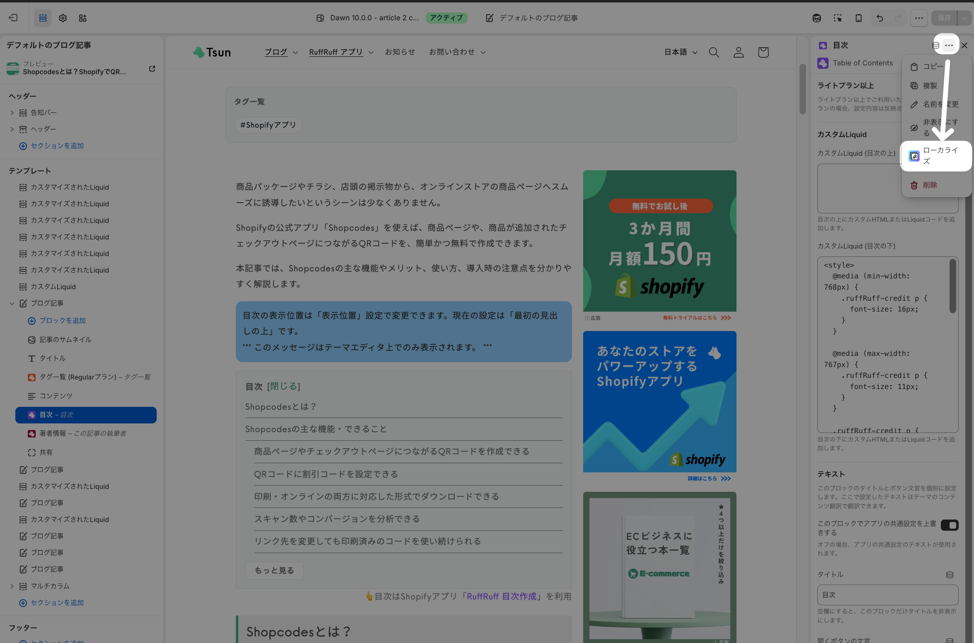This screenshot has width=974, height=643.
Task: Click the Shopcodesとは？ table of contents entry
Action: pos(281,407)
